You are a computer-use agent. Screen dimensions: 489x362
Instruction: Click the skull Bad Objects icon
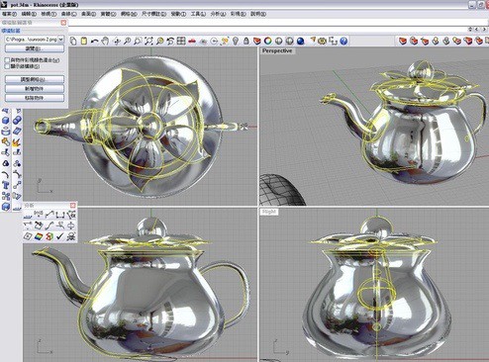(71, 236)
